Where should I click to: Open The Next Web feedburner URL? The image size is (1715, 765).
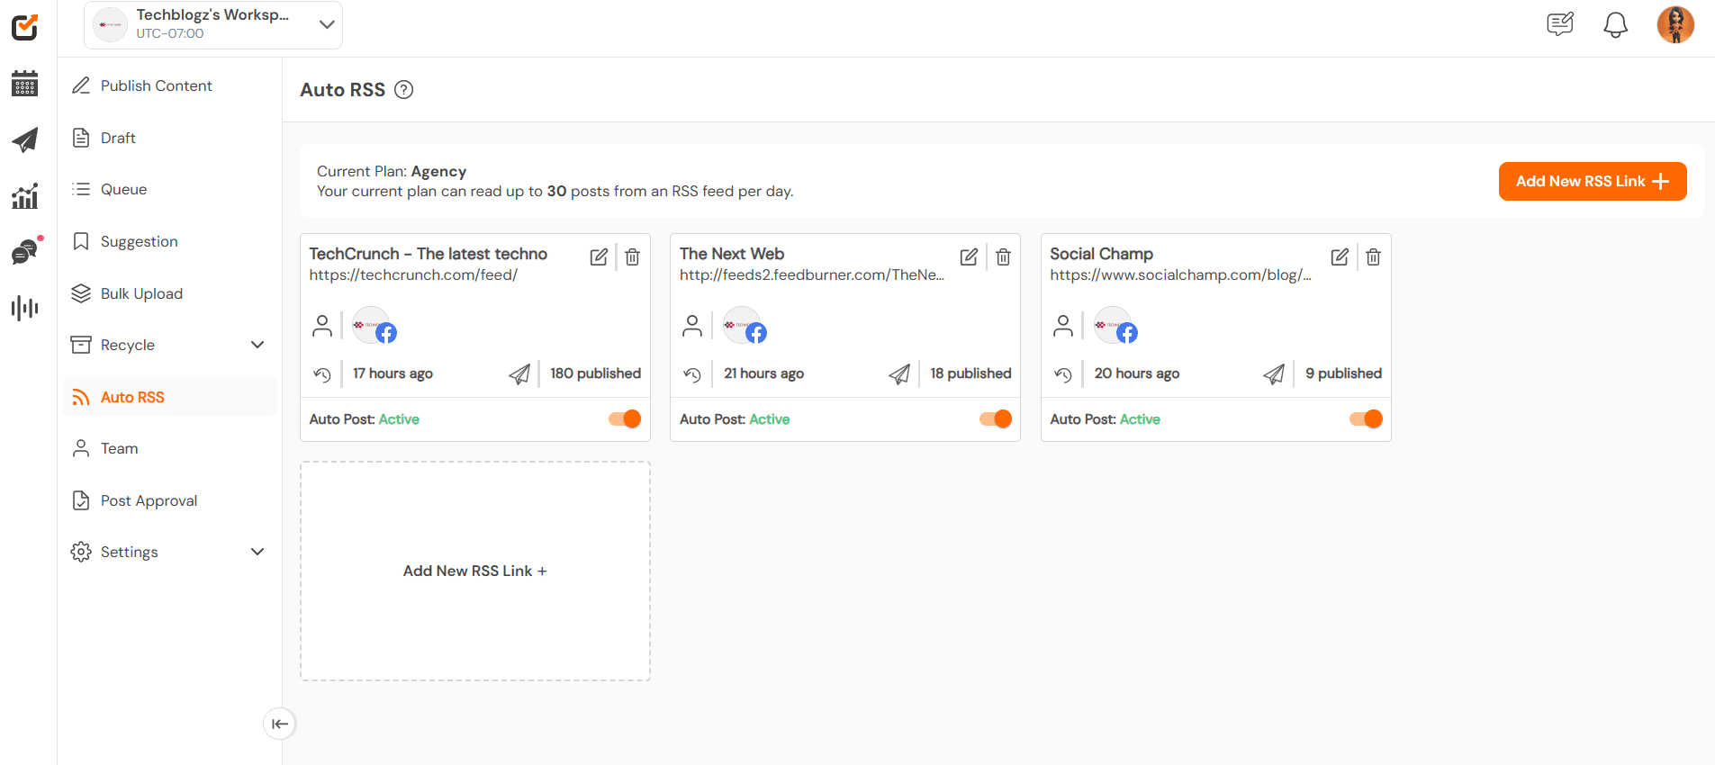point(812,275)
